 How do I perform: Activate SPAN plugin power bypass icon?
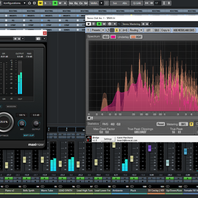pyautogui.click(x=89, y=24)
